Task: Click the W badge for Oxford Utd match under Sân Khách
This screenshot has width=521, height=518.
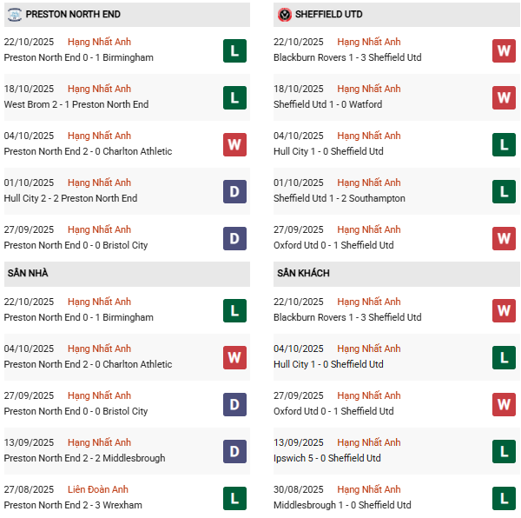Action: [505, 404]
